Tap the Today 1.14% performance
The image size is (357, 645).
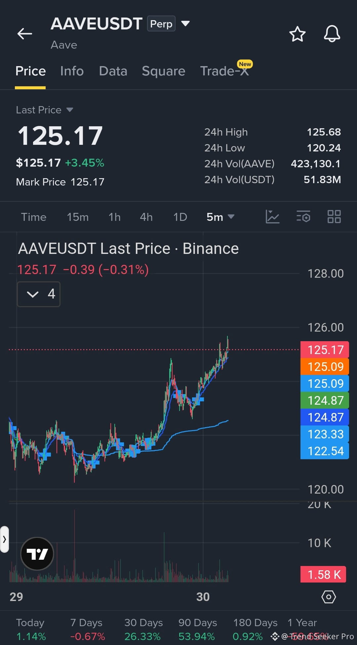[31, 629]
